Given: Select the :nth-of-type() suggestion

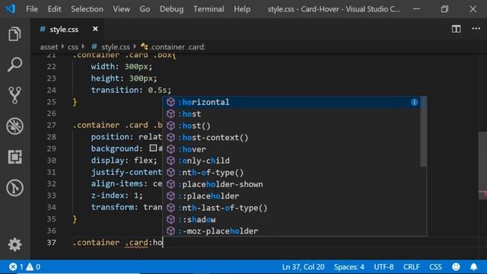Looking at the screenshot, I should coord(292,173).
